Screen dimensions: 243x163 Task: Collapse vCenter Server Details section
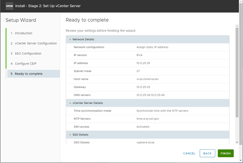(70, 103)
